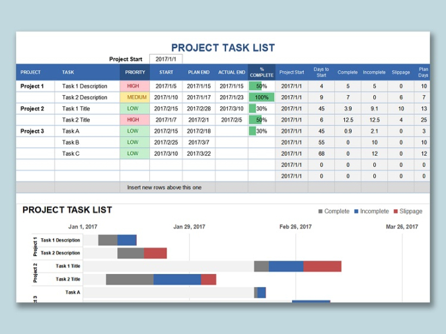Click the ACTUAL END column header

(232, 73)
